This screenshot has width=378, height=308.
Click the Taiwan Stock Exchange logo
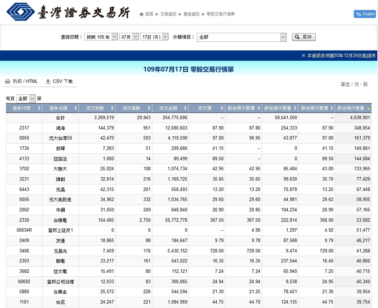pos(68,12)
